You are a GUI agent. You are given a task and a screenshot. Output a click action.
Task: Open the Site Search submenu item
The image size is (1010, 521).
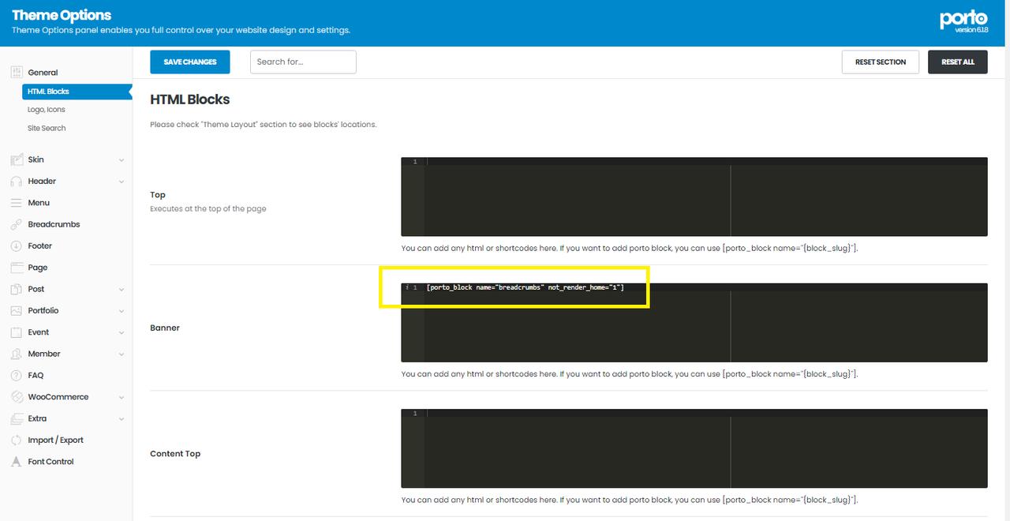coord(47,128)
